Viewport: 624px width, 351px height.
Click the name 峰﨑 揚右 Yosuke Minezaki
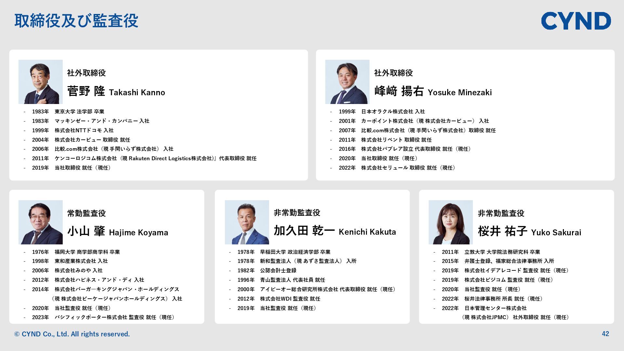(433, 91)
